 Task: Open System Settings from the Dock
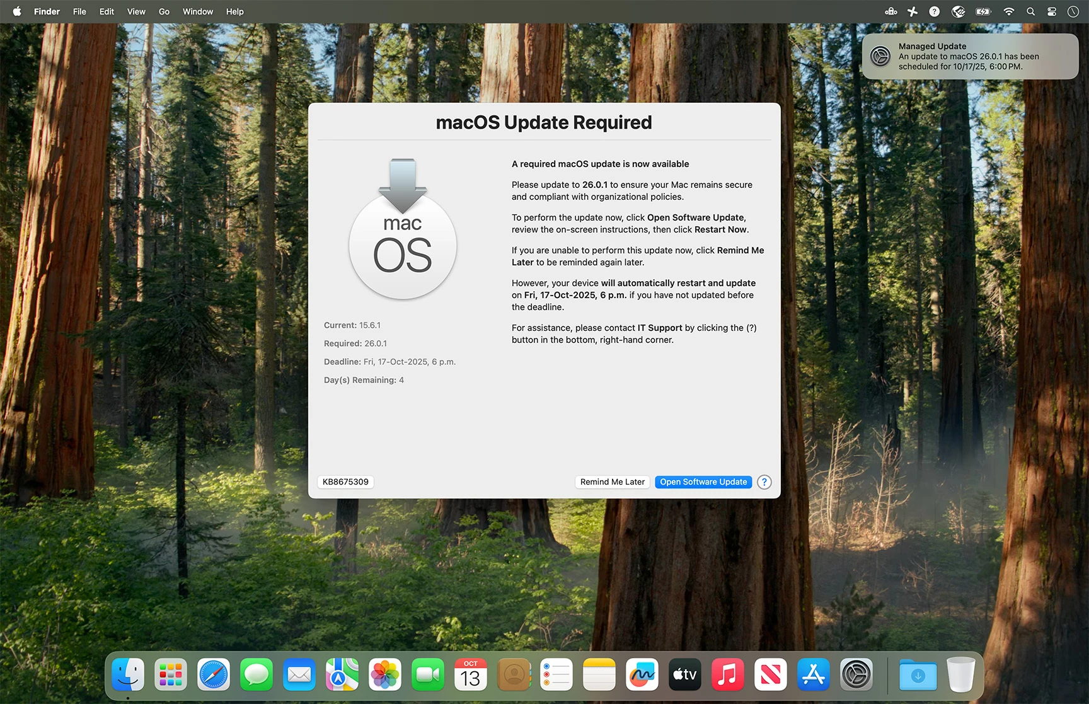856,675
